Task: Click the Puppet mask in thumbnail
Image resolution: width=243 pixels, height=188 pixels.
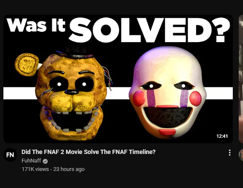Action: tap(168, 92)
